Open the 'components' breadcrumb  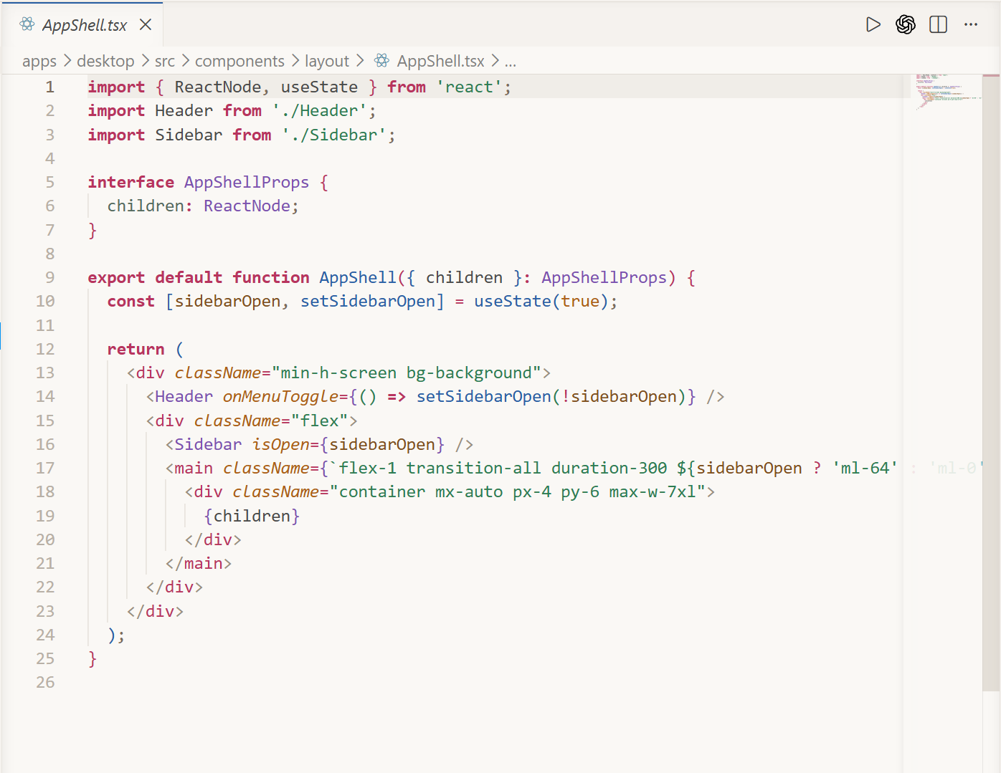(239, 62)
